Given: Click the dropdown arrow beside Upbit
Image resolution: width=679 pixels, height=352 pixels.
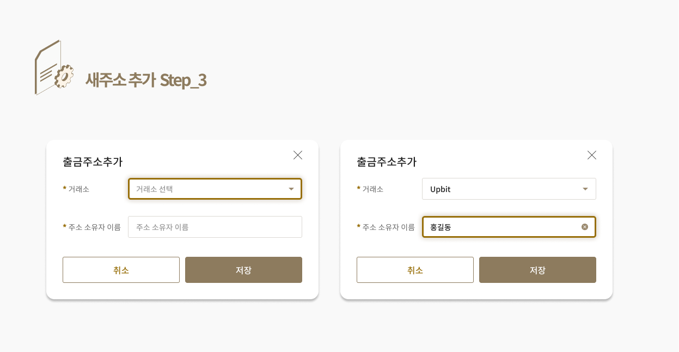Looking at the screenshot, I should click(585, 189).
